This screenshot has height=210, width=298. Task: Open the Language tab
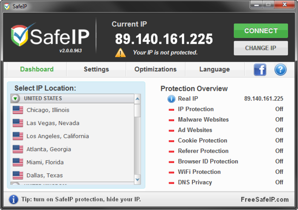click(215, 69)
